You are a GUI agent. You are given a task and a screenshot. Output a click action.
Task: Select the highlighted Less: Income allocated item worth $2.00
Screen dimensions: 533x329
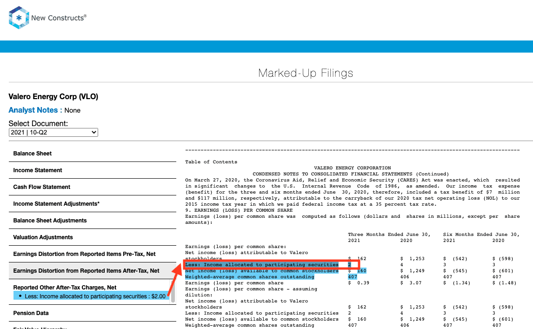[x=92, y=296]
